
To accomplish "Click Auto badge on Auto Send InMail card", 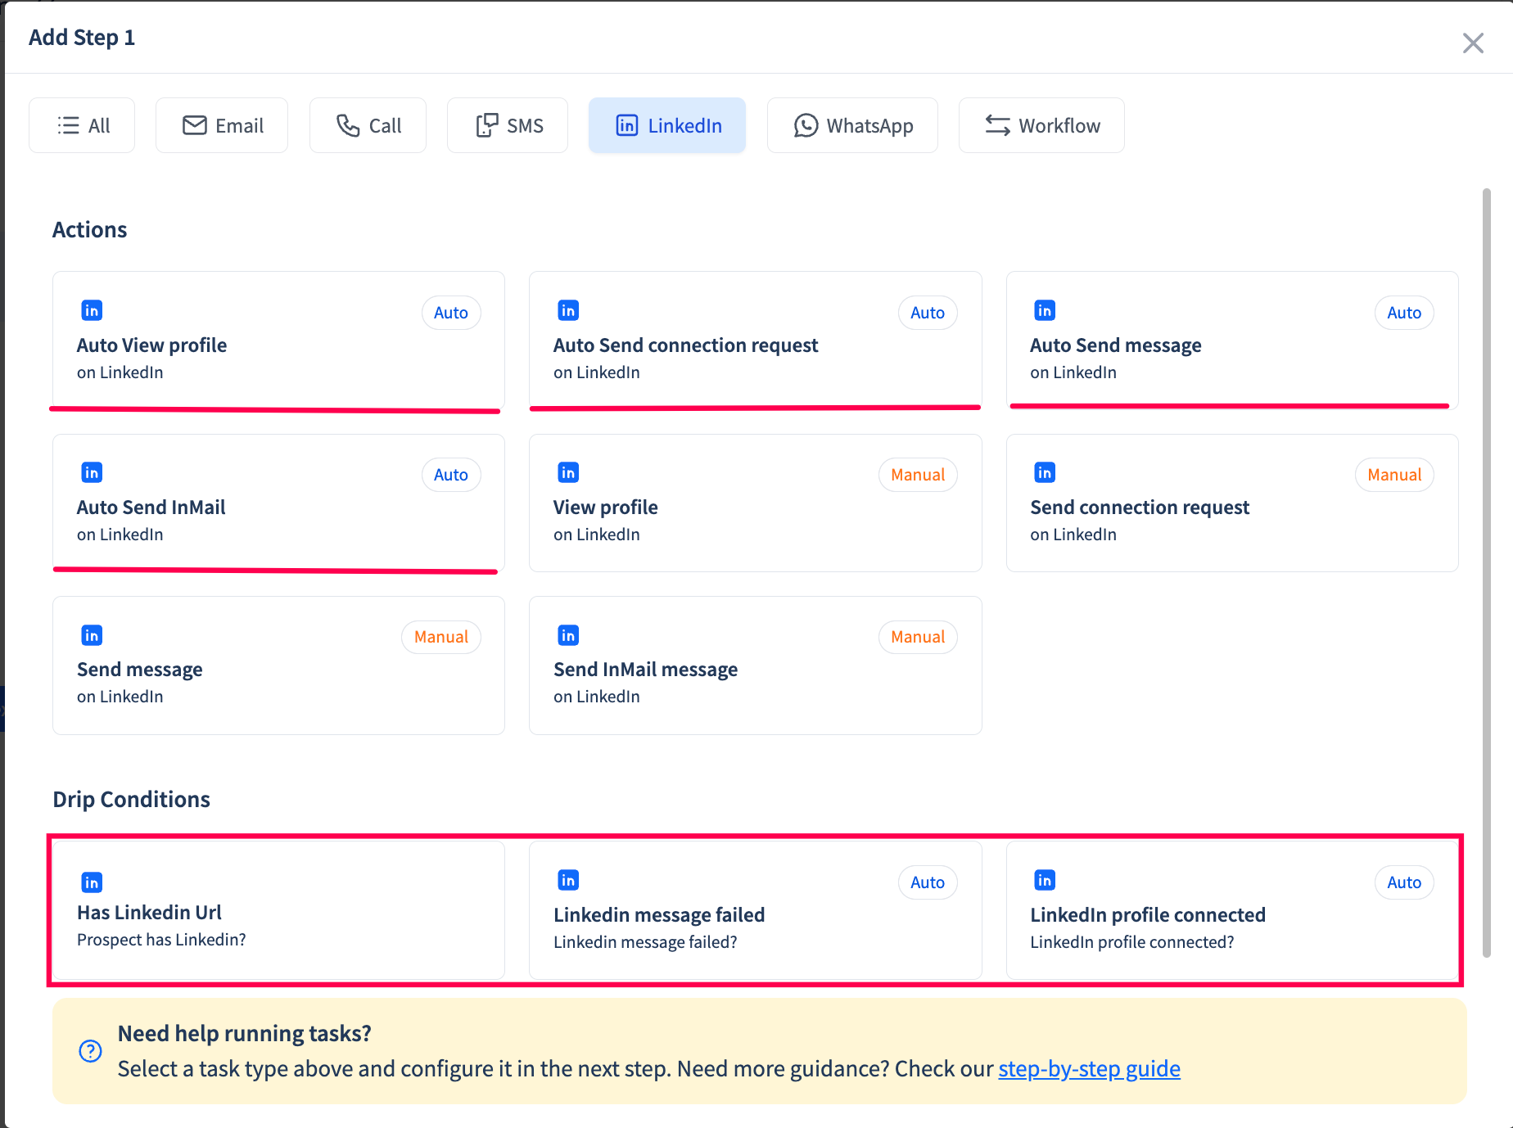I will 451,475.
